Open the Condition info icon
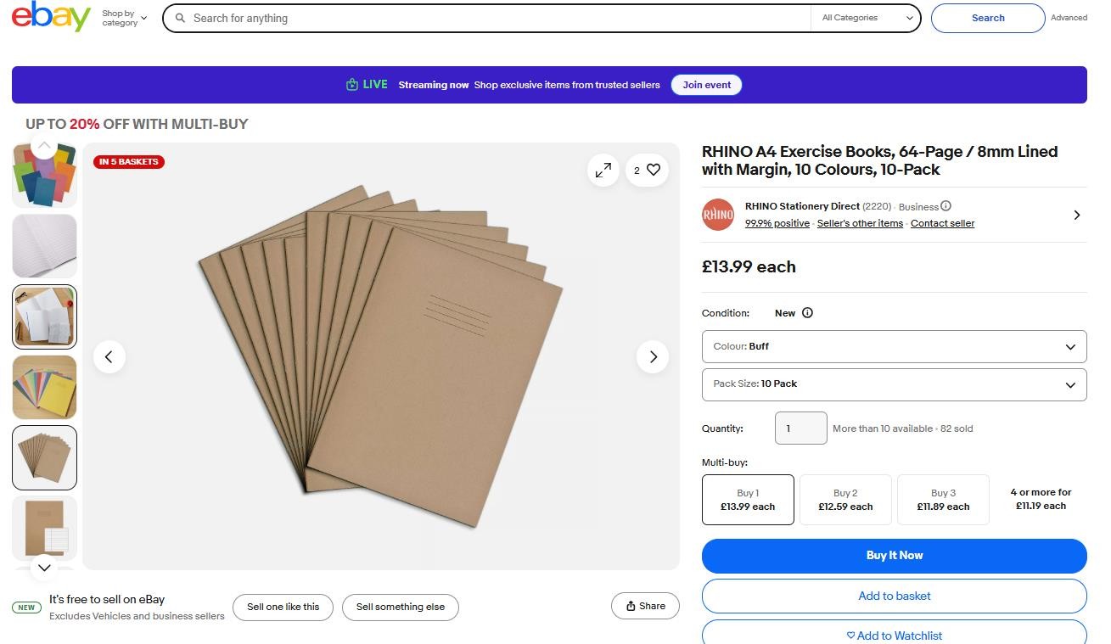Screen dimensions: 1111x644 (807, 313)
